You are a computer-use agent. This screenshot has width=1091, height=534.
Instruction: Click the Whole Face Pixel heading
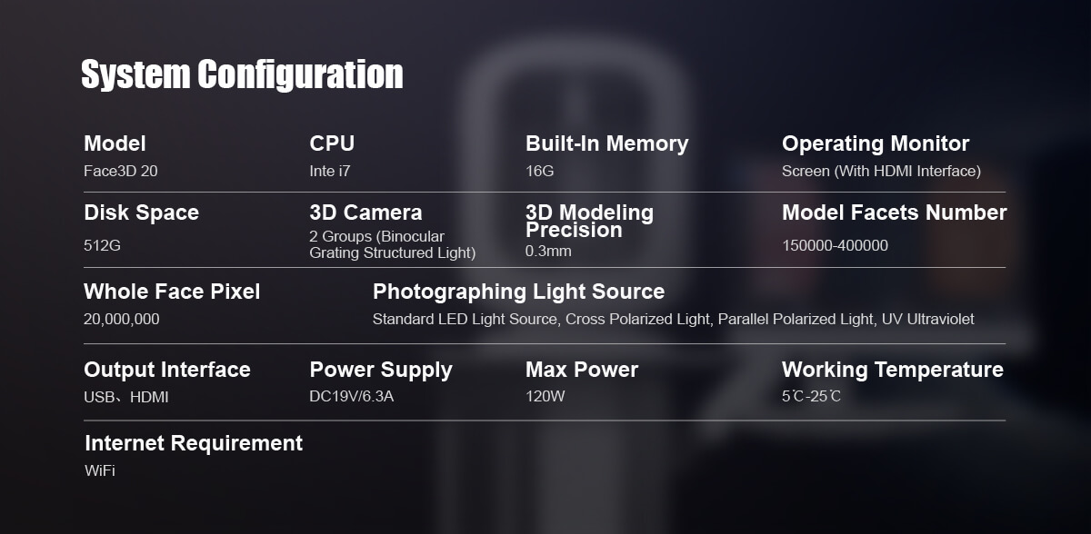point(172,292)
